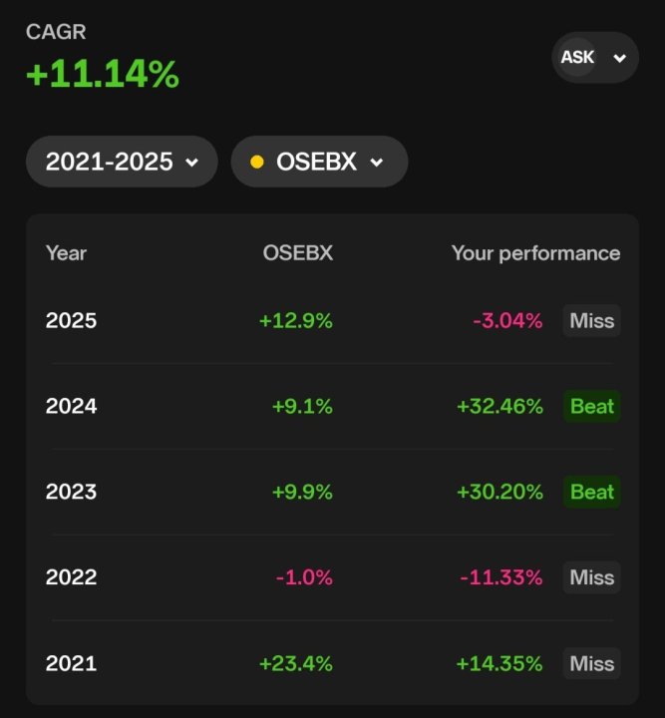This screenshot has height=718, width=665.
Task: Click the +32.46% performance for 2024
Action: pos(499,407)
